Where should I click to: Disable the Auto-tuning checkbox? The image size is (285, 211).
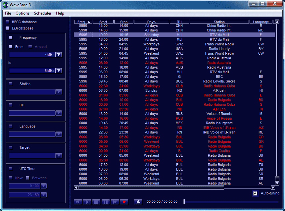point(255,193)
